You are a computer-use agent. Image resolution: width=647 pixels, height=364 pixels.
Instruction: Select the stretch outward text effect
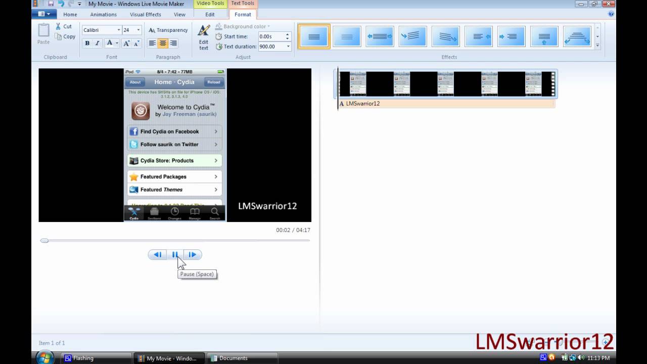click(380, 36)
